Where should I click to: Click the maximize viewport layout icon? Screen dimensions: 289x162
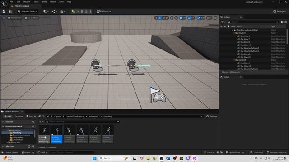pos(215,18)
